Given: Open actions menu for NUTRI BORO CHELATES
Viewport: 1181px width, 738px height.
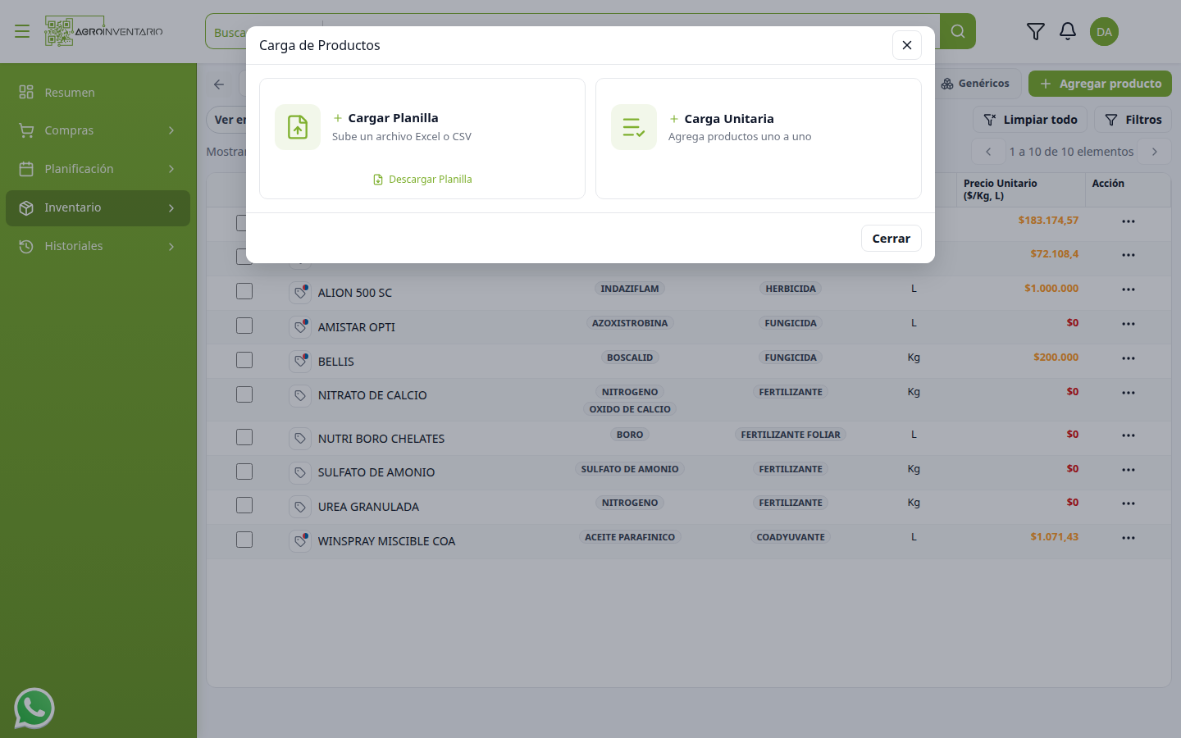Looking at the screenshot, I should 1129,435.
